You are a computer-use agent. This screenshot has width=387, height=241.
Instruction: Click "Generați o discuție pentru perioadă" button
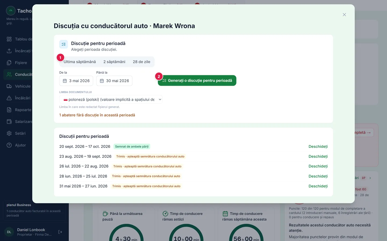[x=197, y=81]
